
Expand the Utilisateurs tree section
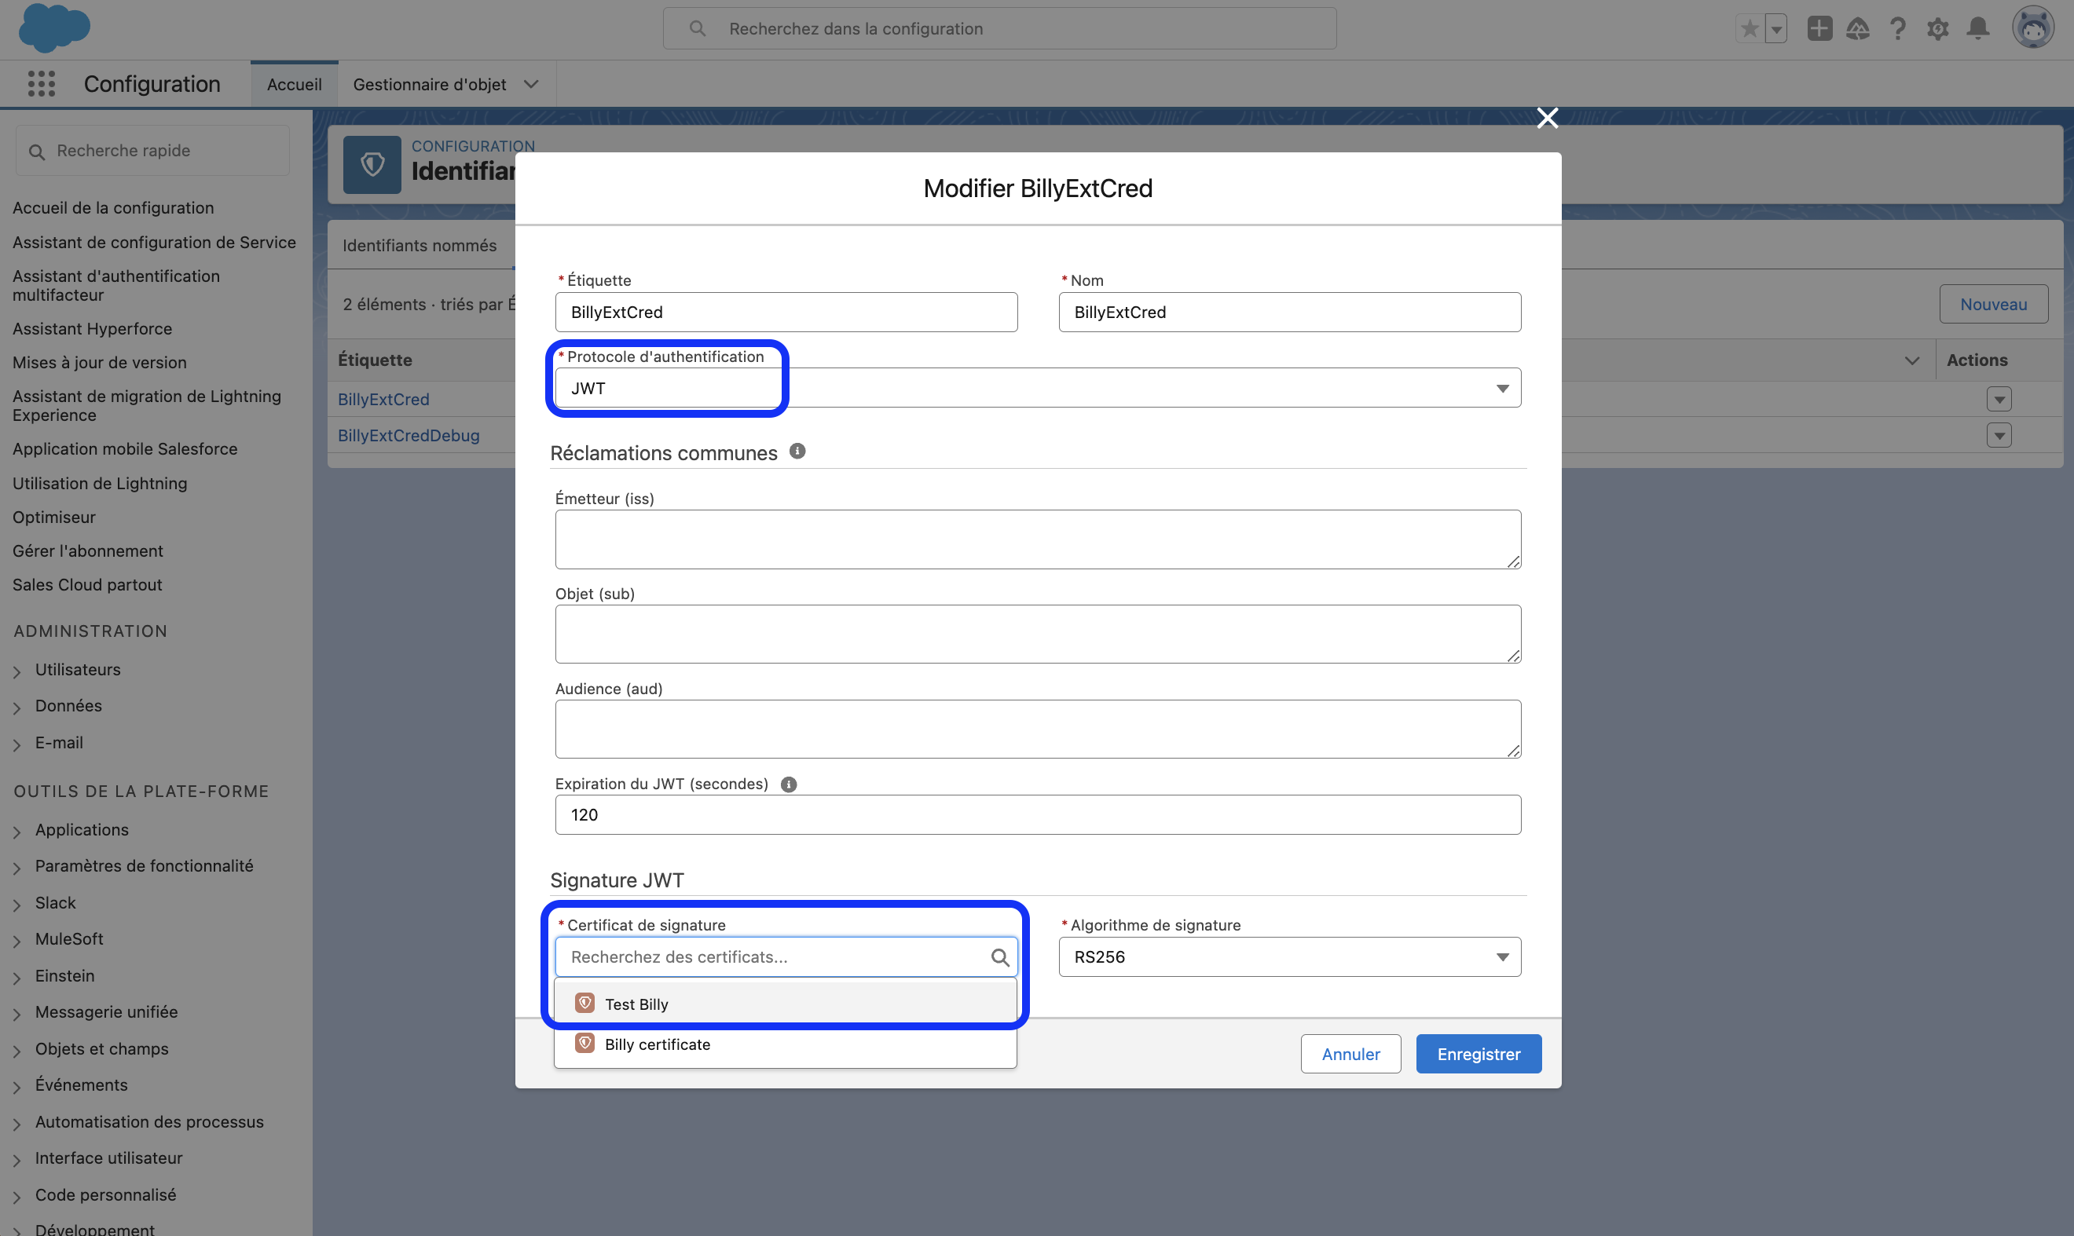[x=16, y=671]
